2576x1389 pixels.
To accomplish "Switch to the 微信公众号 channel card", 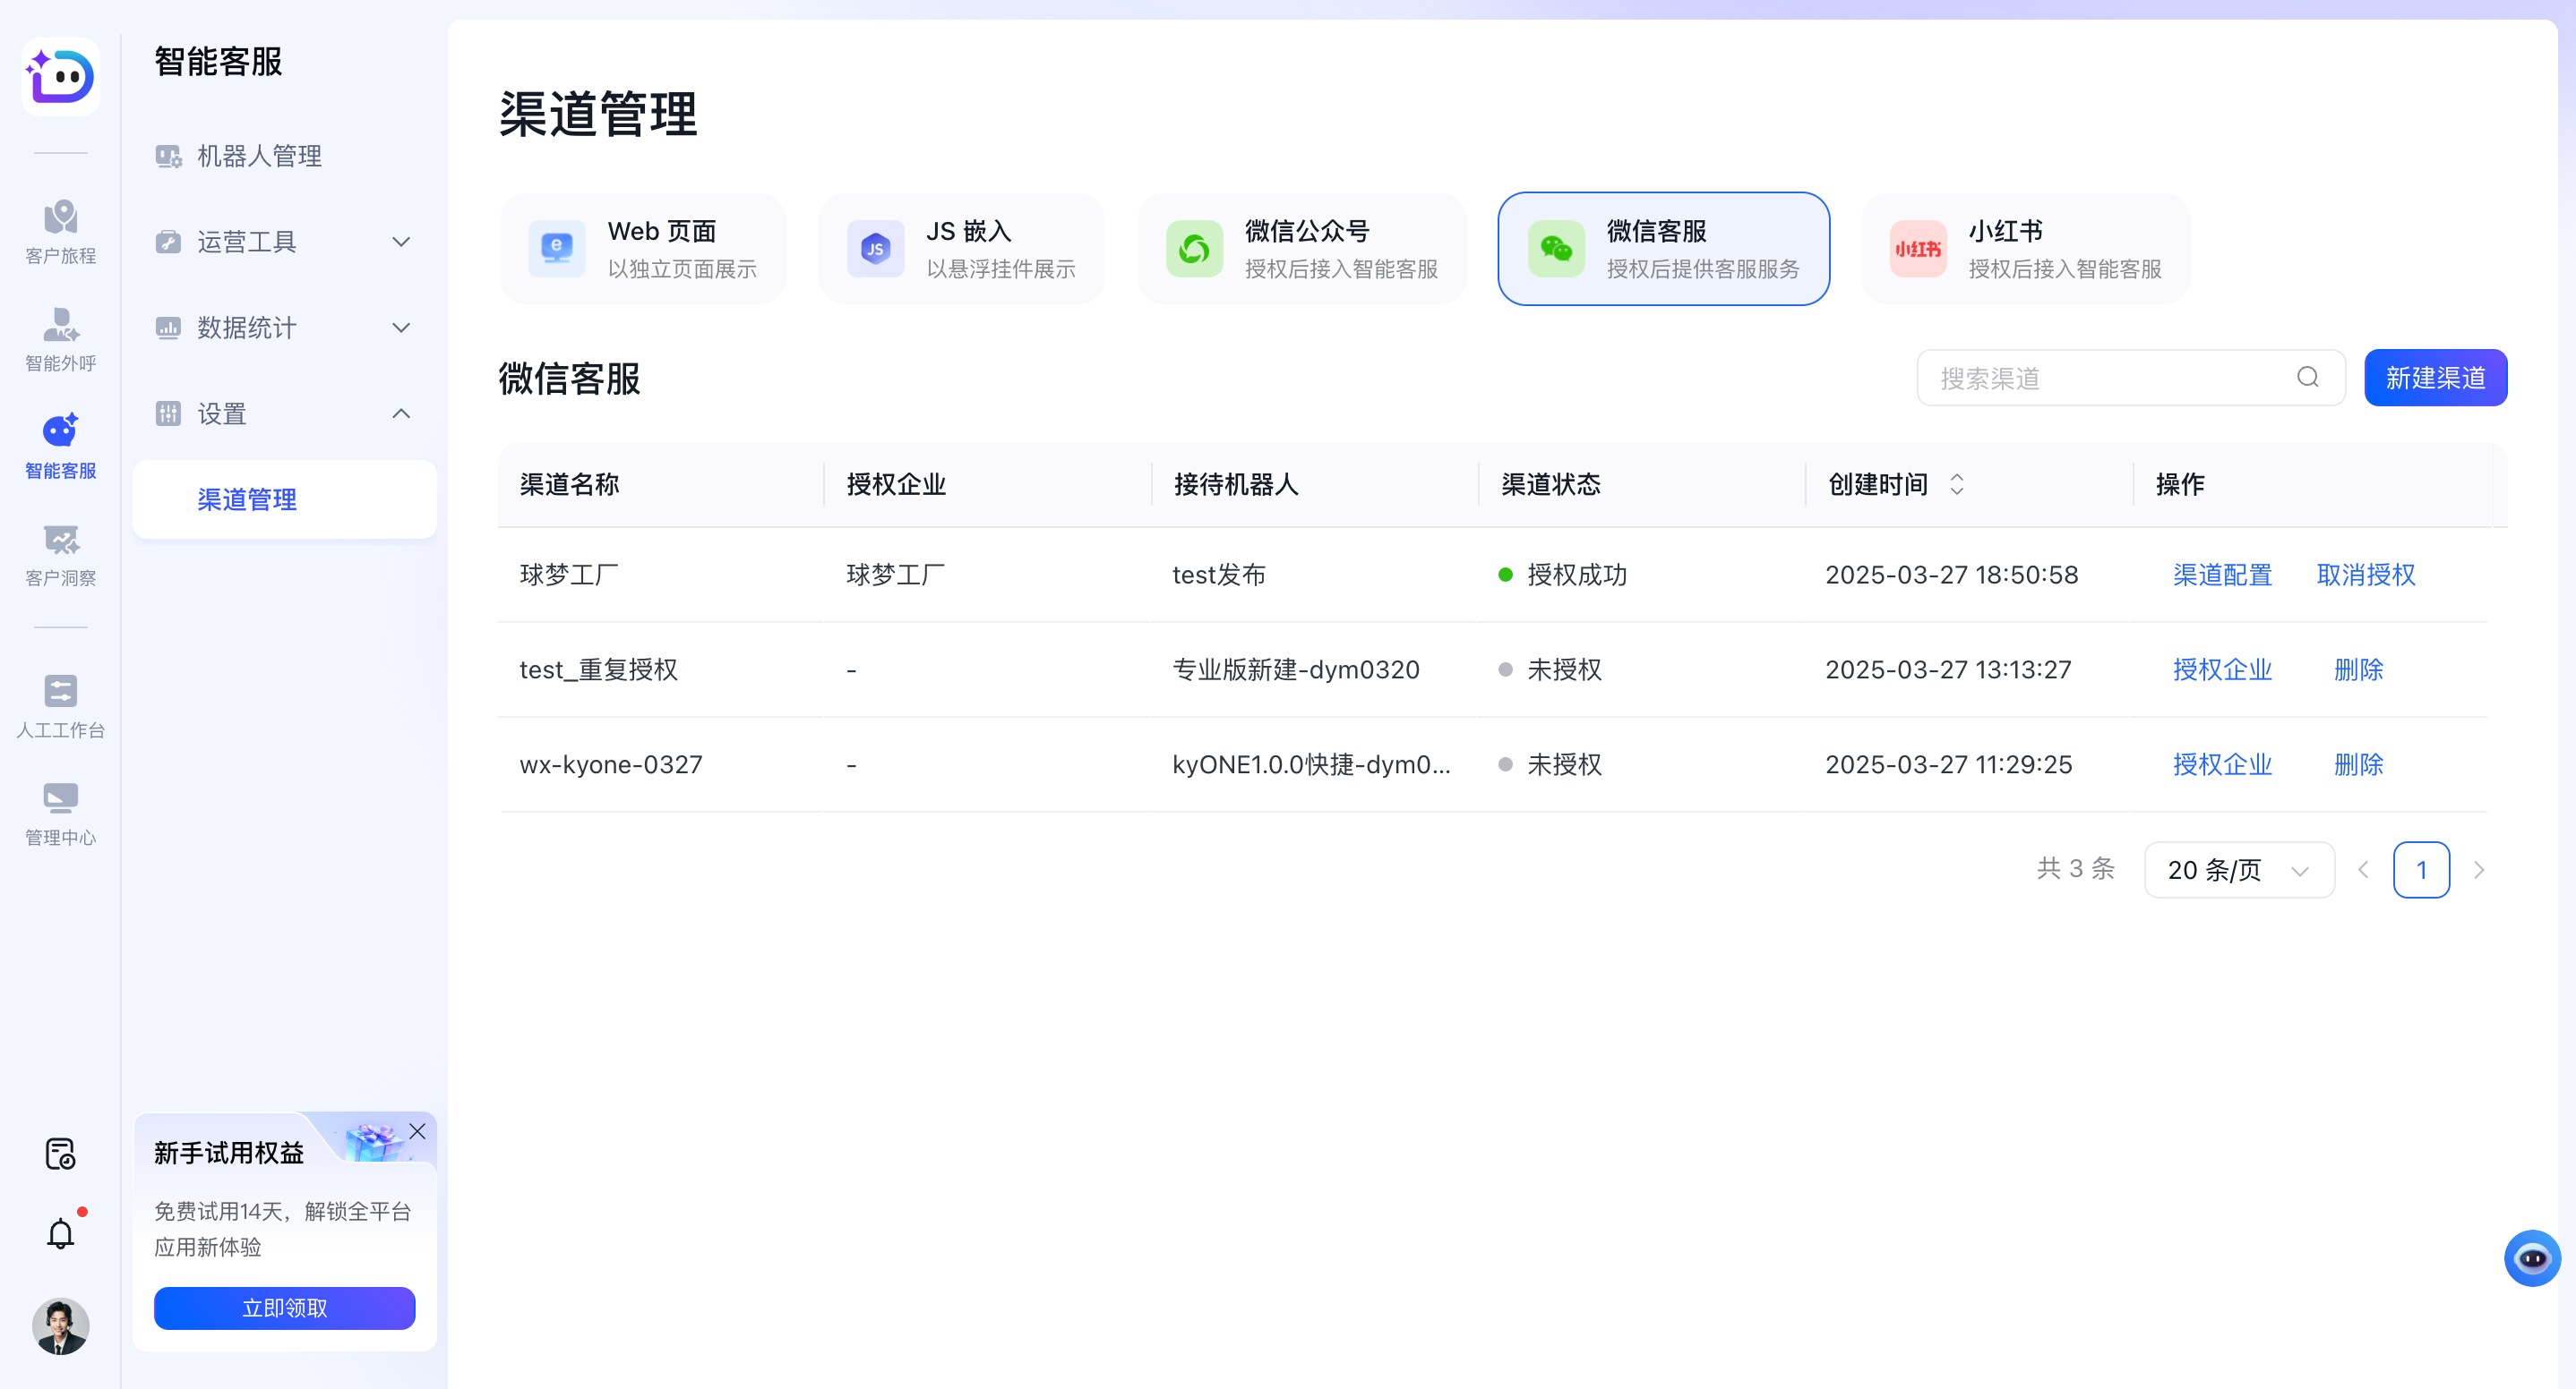I will pos(1301,249).
